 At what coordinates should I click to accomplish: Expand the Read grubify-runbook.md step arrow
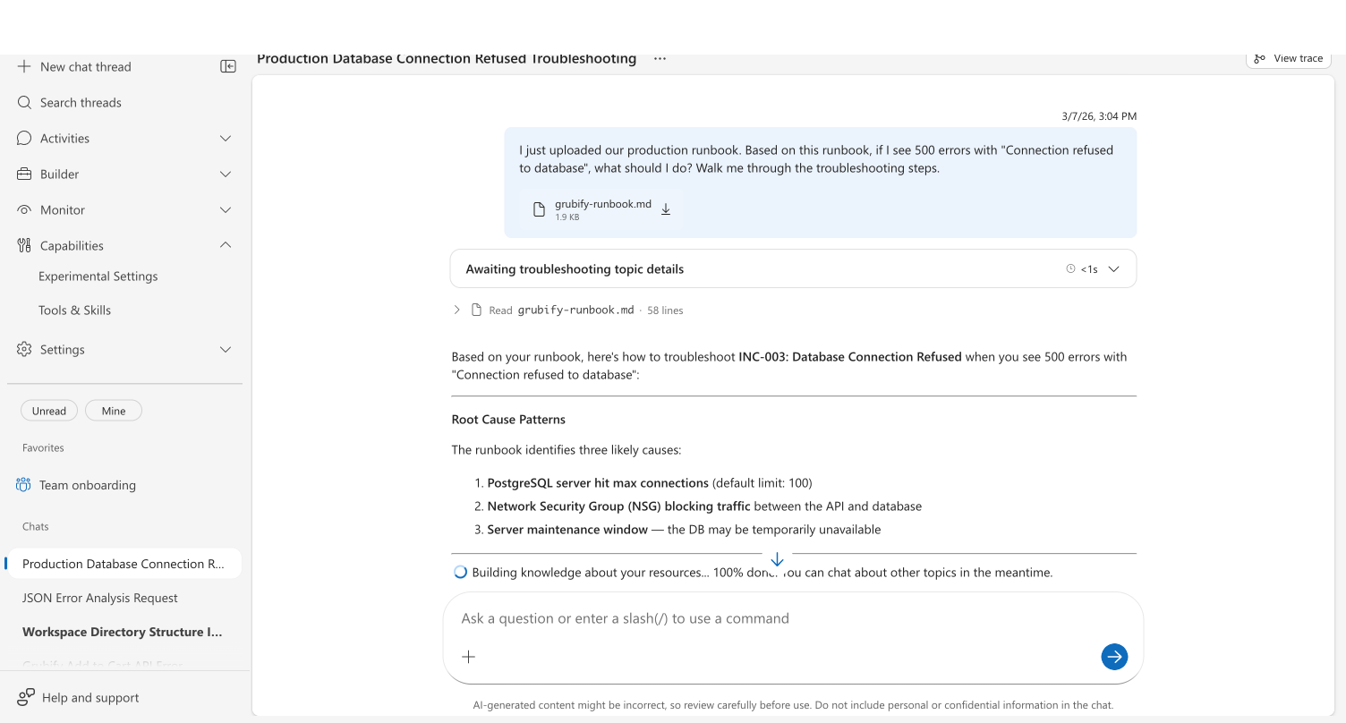(x=456, y=310)
